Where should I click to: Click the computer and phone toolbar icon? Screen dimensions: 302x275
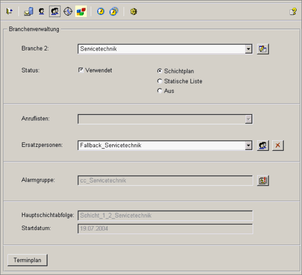(29, 11)
